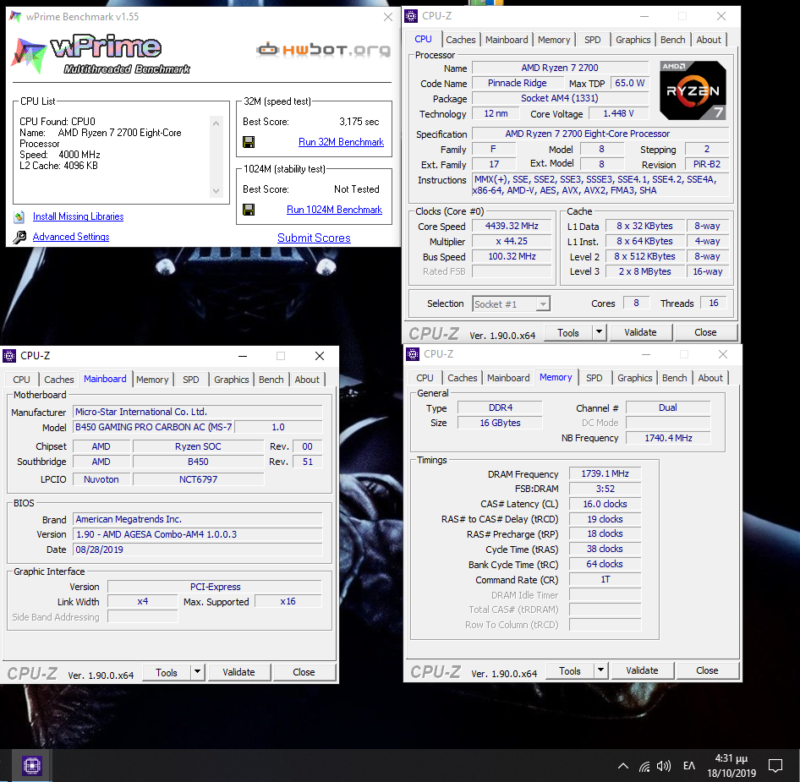Image resolution: width=800 pixels, height=782 pixels.
Task: Click the Command Rate 1T value
Action: pos(605,579)
